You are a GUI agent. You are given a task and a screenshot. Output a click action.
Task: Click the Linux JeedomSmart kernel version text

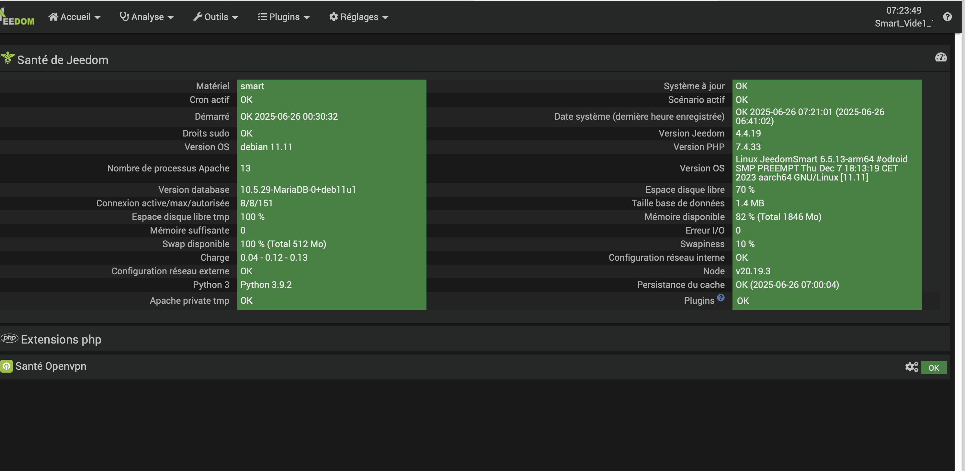coord(822,168)
